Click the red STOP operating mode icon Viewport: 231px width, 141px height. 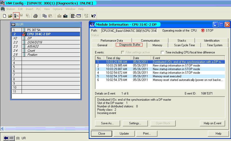click(203, 31)
